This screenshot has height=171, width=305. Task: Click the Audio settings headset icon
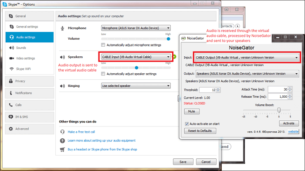click(12, 37)
